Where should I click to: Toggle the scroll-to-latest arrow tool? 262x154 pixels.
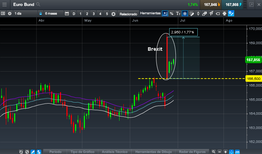(x=165, y=14)
